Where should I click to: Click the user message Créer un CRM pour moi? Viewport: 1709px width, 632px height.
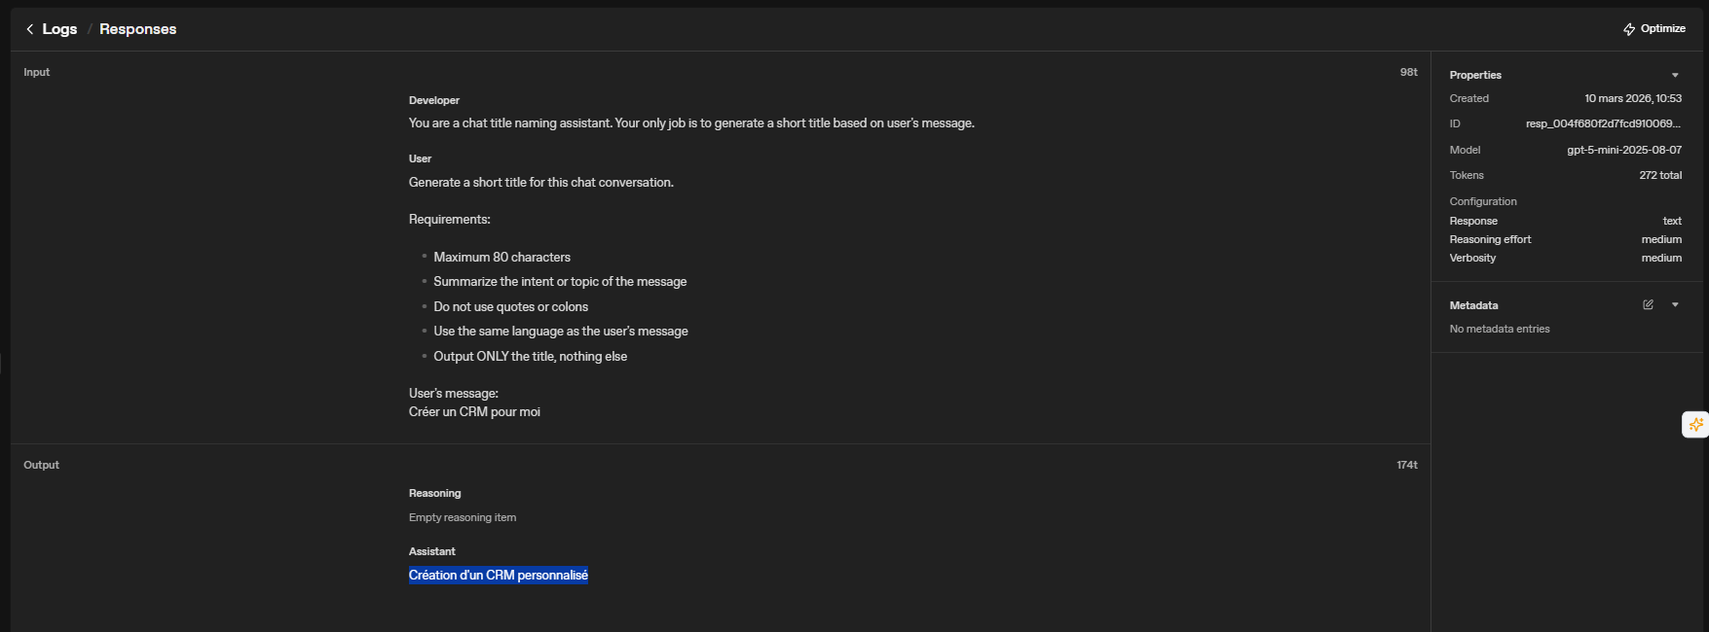[x=474, y=412]
